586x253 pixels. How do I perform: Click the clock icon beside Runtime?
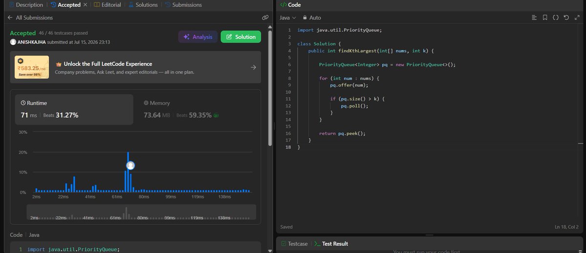click(x=23, y=103)
